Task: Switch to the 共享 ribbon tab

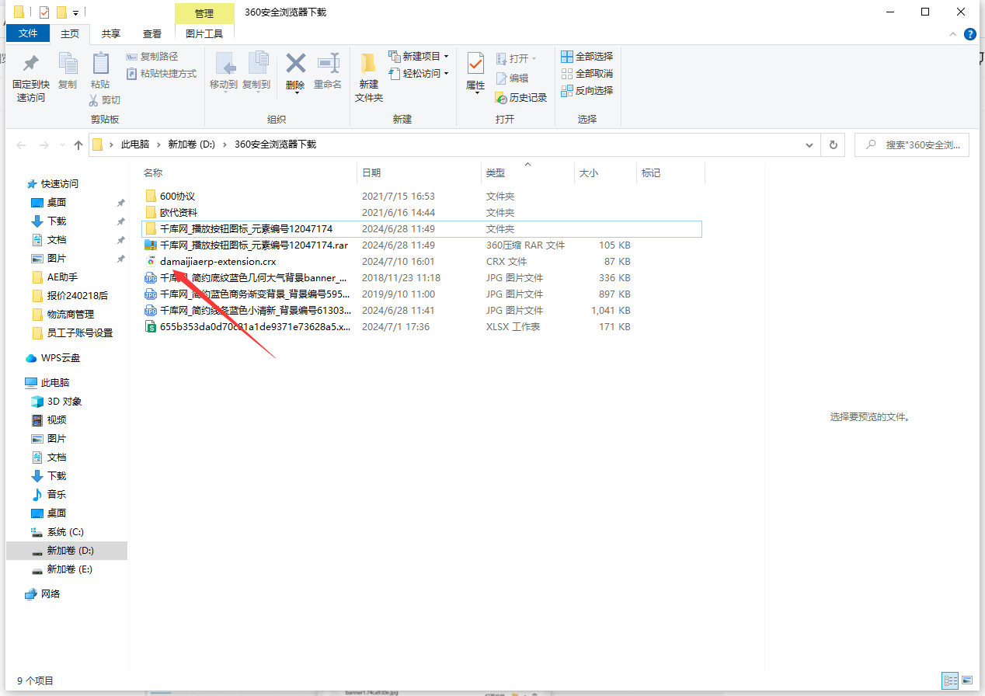Action: pyautogui.click(x=111, y=33)
